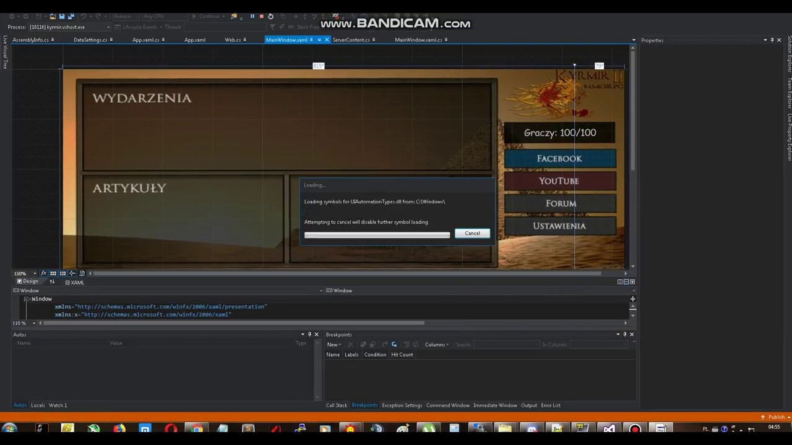Cancel the symbol loading dialog

pyautogui.click(x=472, y=233)
